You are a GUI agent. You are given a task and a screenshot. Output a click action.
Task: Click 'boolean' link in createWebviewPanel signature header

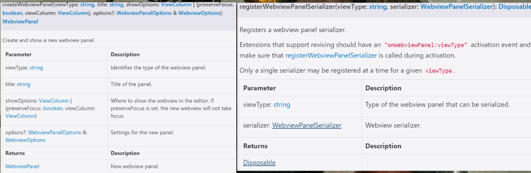tap(11, 13)
